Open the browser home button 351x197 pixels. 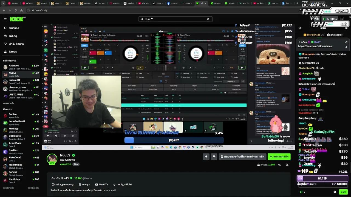pos(21,10)
